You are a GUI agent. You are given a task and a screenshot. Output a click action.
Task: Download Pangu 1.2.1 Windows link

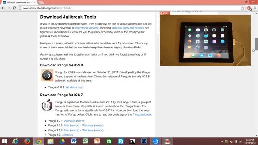pyautogui.click(x=69, y=121)
